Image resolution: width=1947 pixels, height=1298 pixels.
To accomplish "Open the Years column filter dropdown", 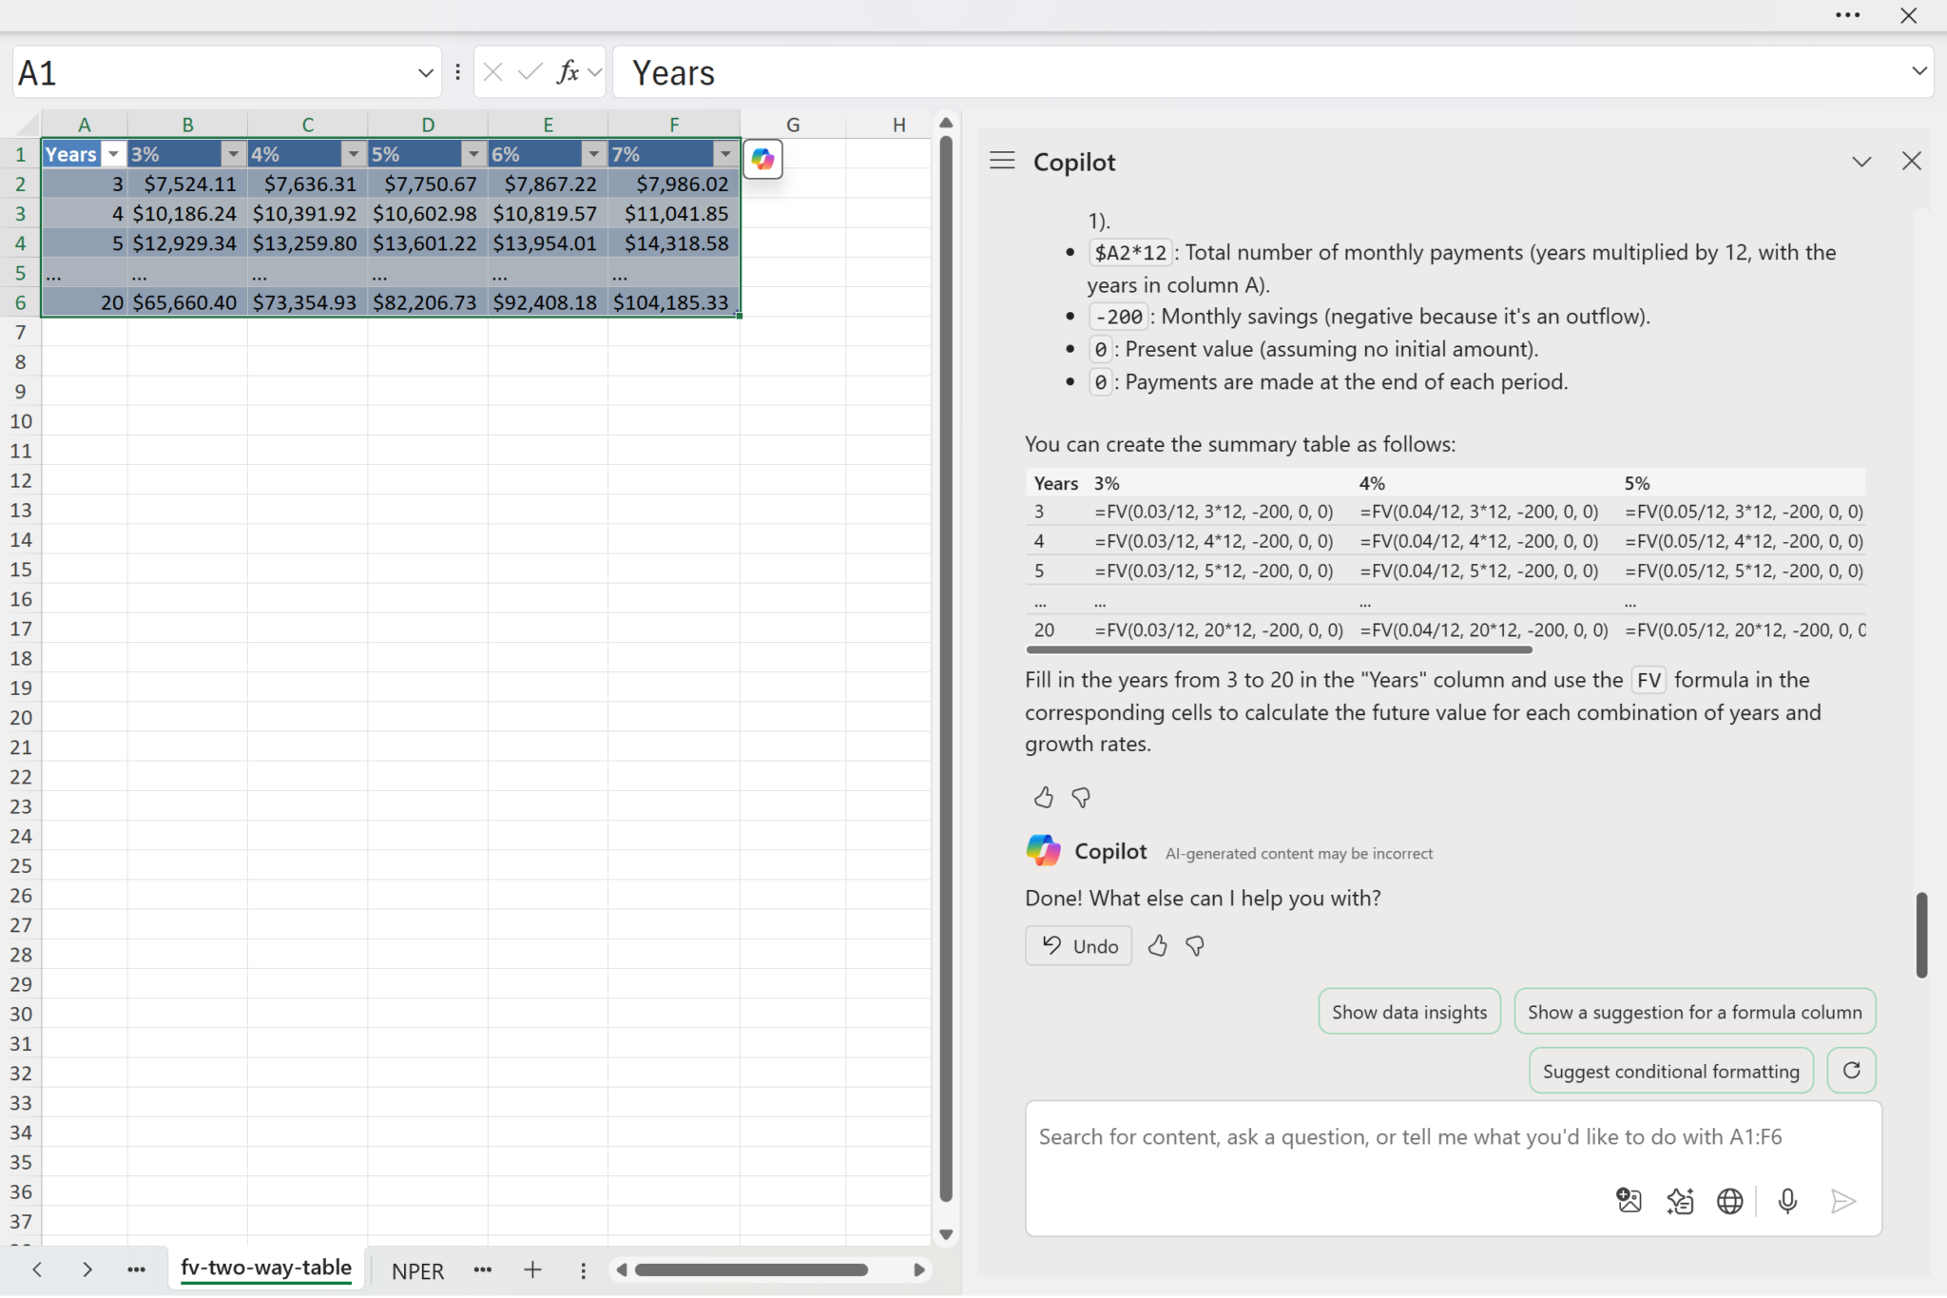I will pos(113,154).
